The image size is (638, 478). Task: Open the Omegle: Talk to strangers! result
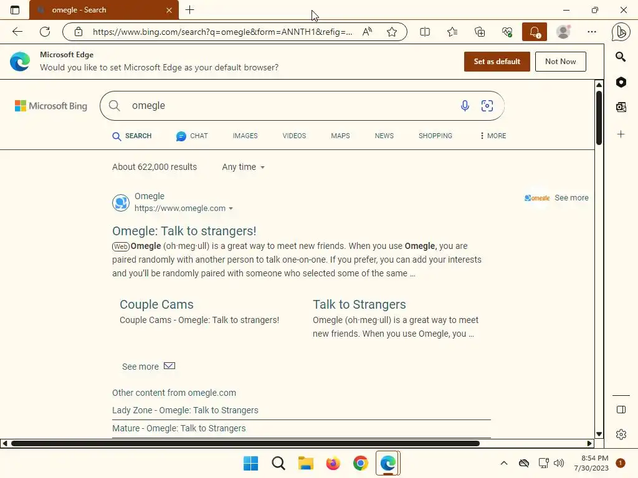pyautogui.click(x=184, y=231)
